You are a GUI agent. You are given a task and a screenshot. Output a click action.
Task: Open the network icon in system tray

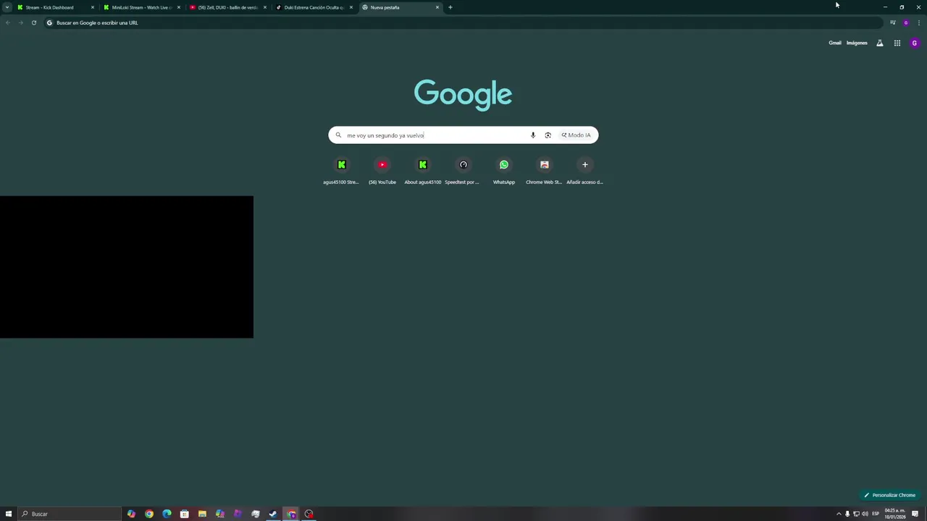click(856, 514)
